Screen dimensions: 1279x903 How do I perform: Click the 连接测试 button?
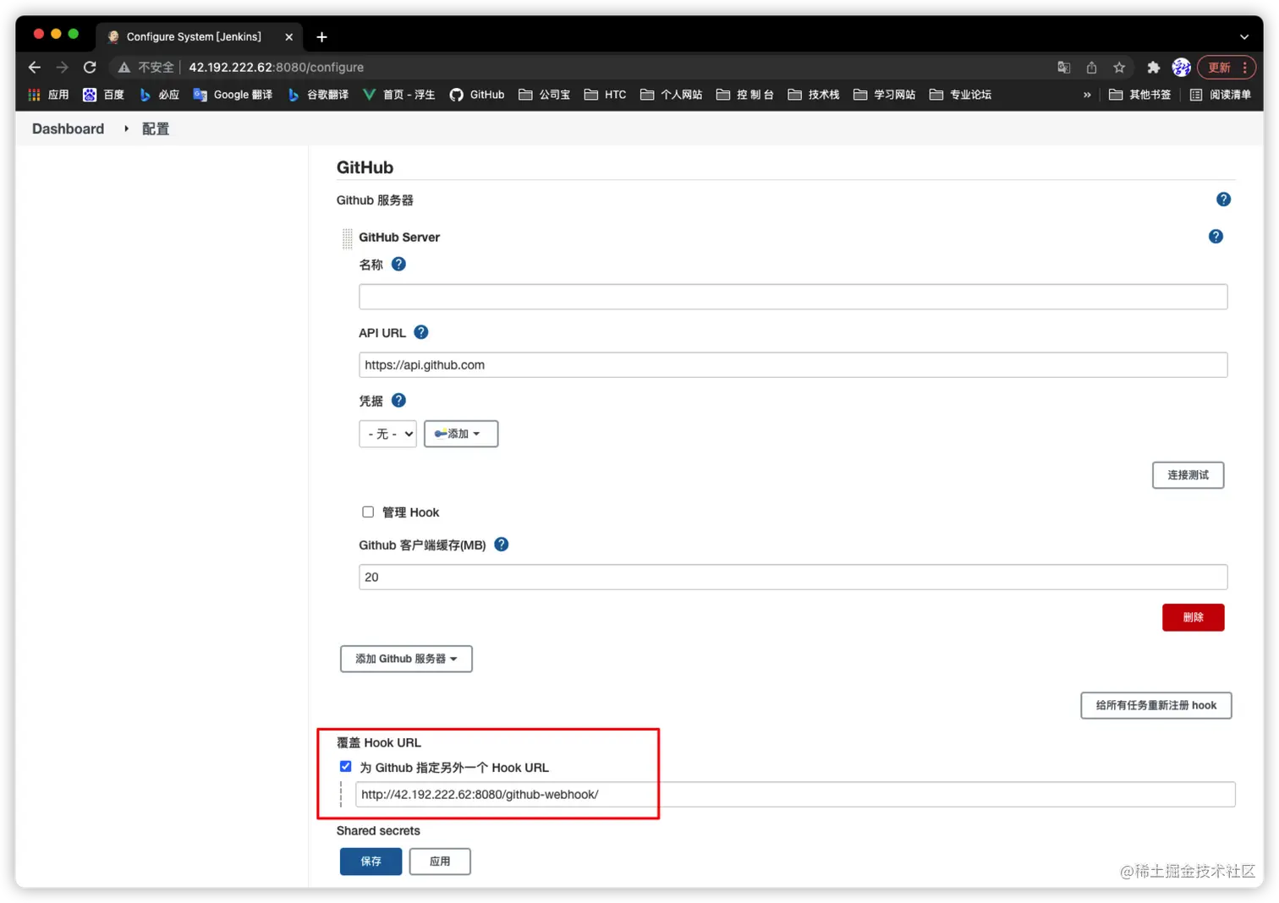(1188, 475)
